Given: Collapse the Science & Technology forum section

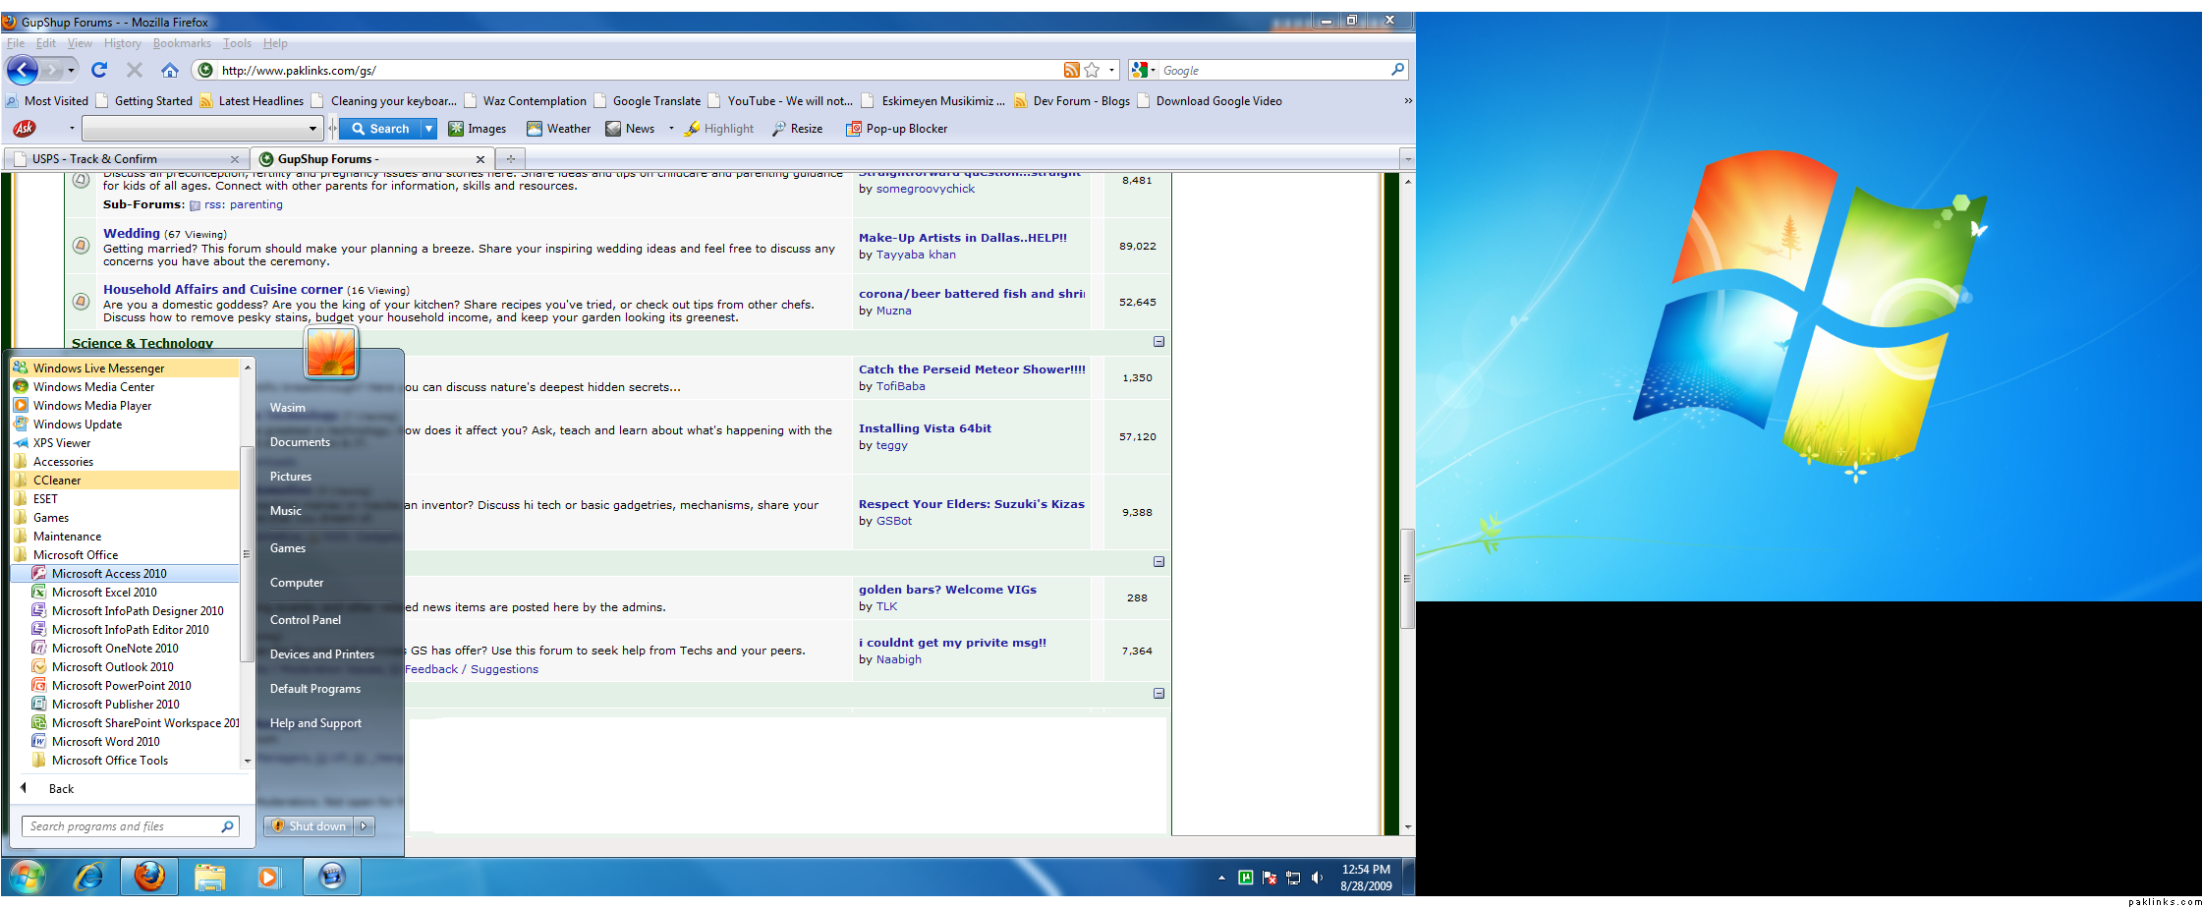Looking at the screenshot, I should [1158, 342].
